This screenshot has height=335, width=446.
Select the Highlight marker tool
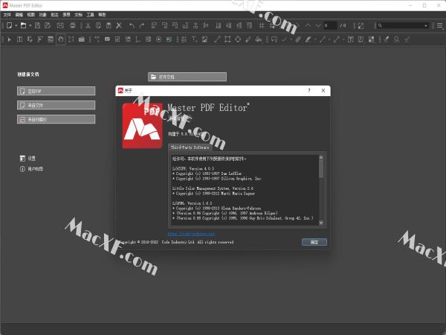[308, 39]
